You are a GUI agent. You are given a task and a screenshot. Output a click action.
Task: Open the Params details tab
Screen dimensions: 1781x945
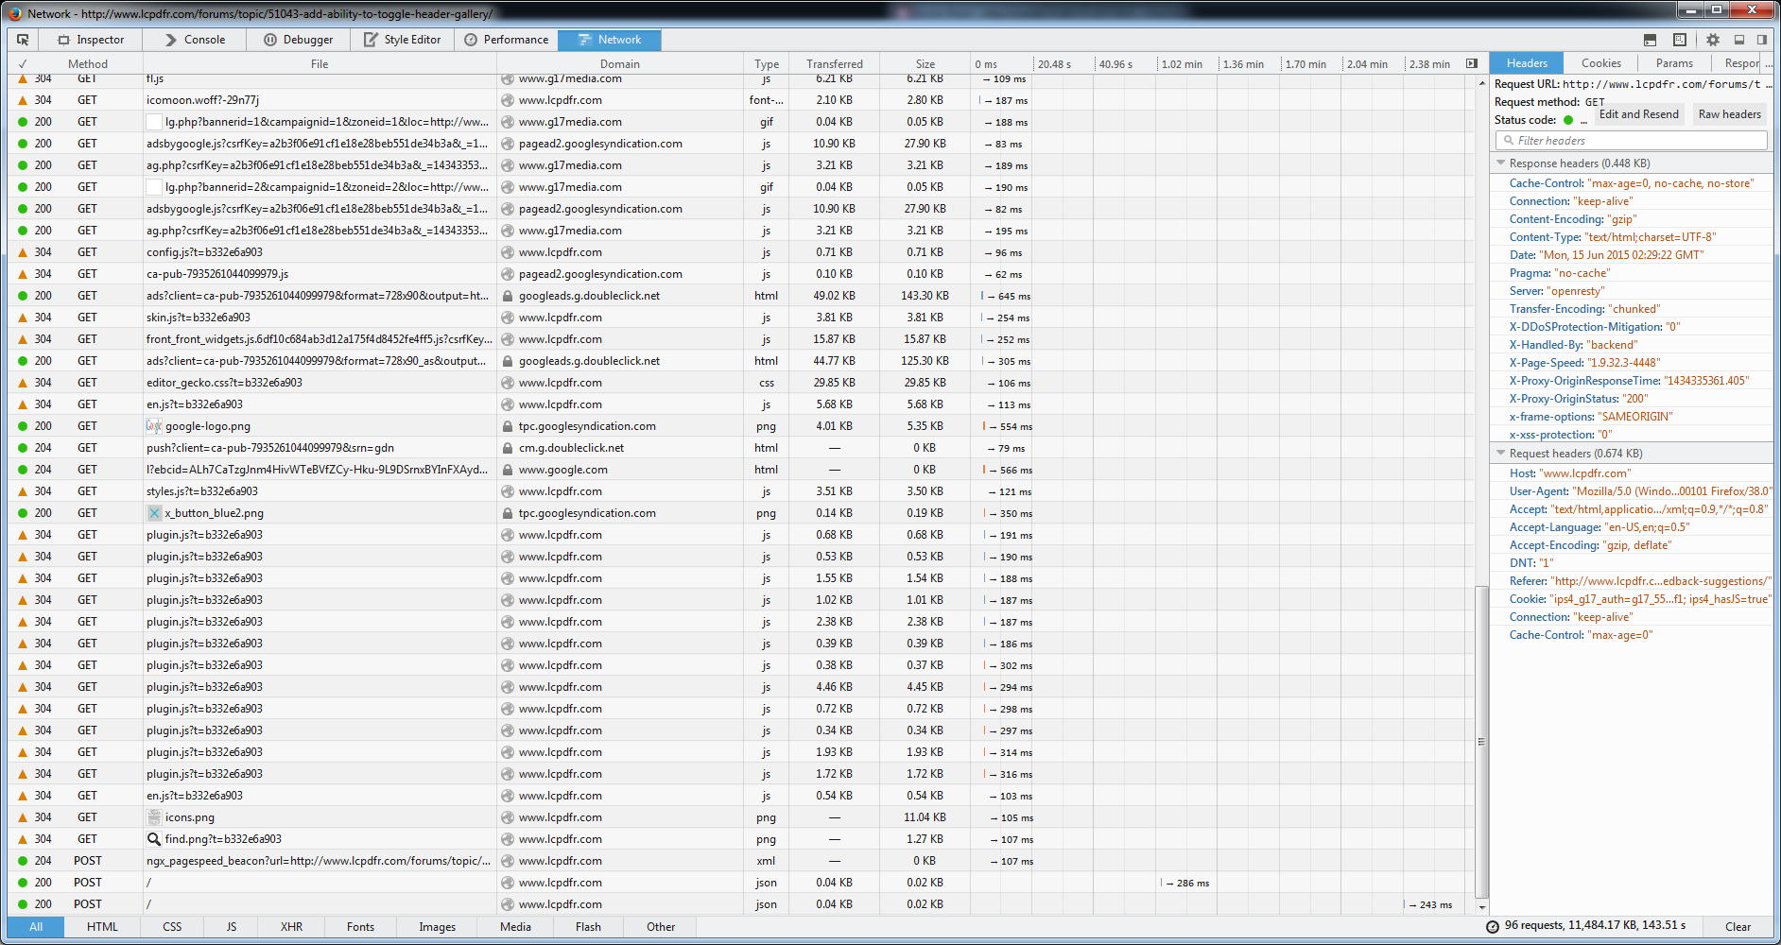(x=1674, y=63)
